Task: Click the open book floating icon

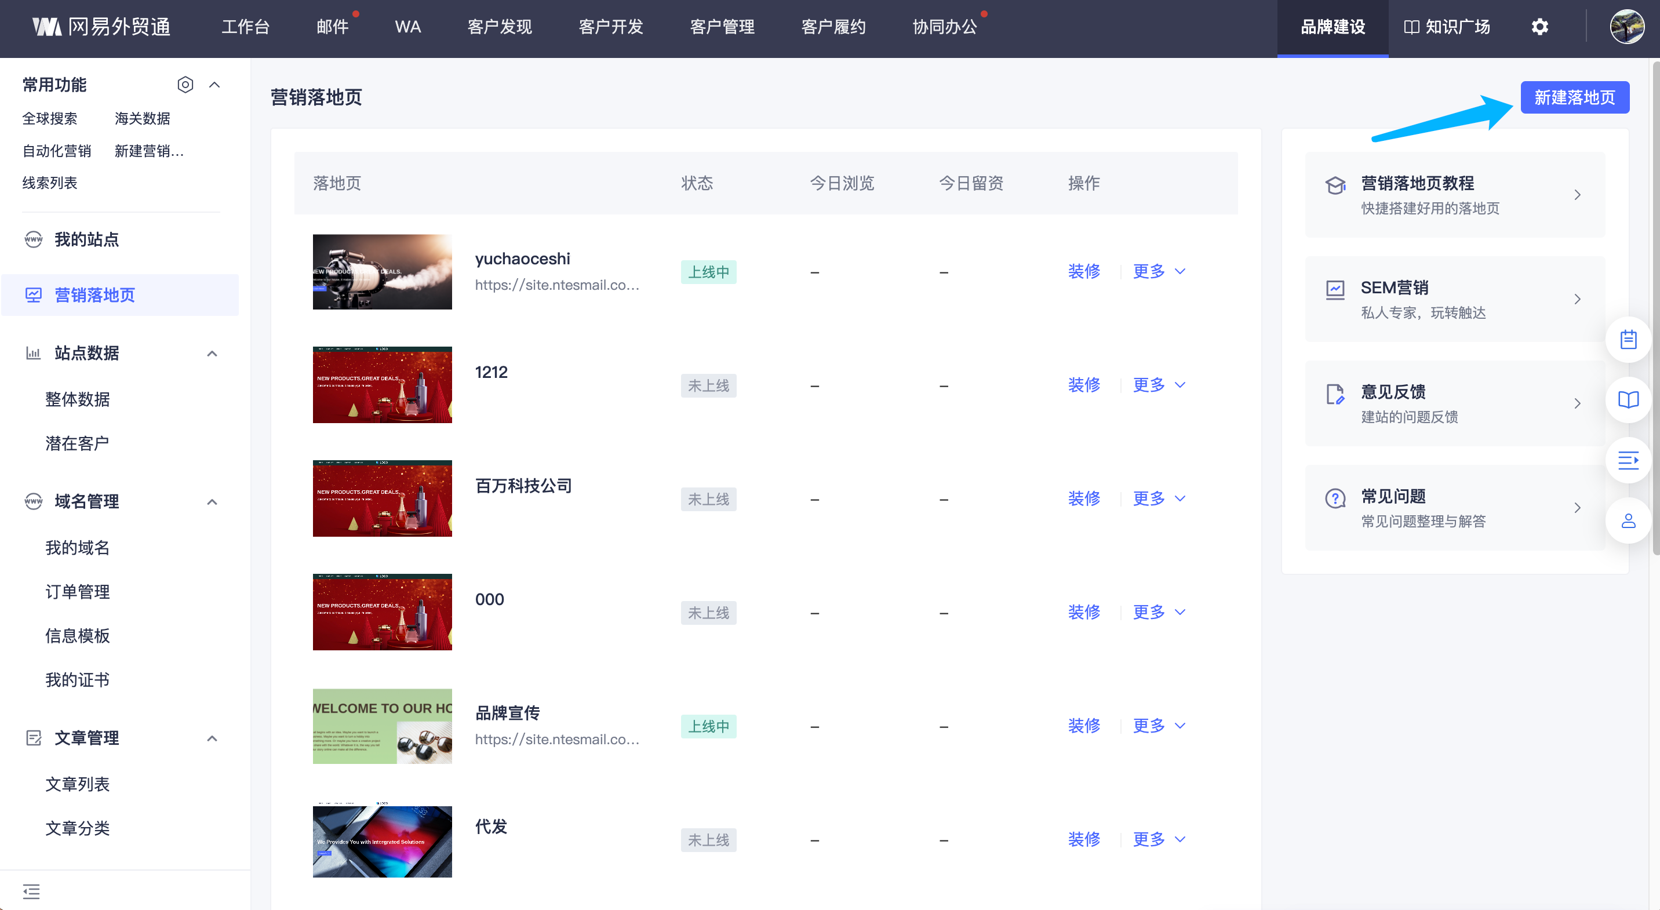Action: pyautogui.click(x=1628, y=399)
